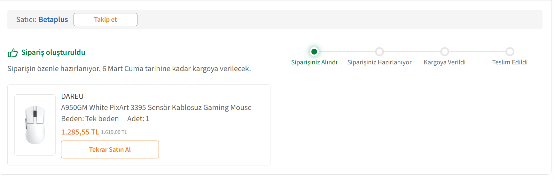Image resolution: width=555 pixels, height=182 pixels.
Task: Click the Kargoya Verildi step label
Action: tap(444, 62)
